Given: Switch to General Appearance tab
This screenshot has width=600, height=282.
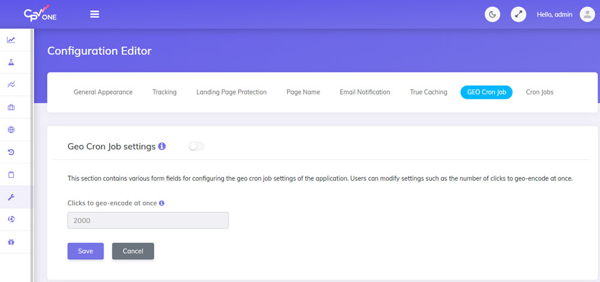Looking at the screenshot, I should coord(103,92).
